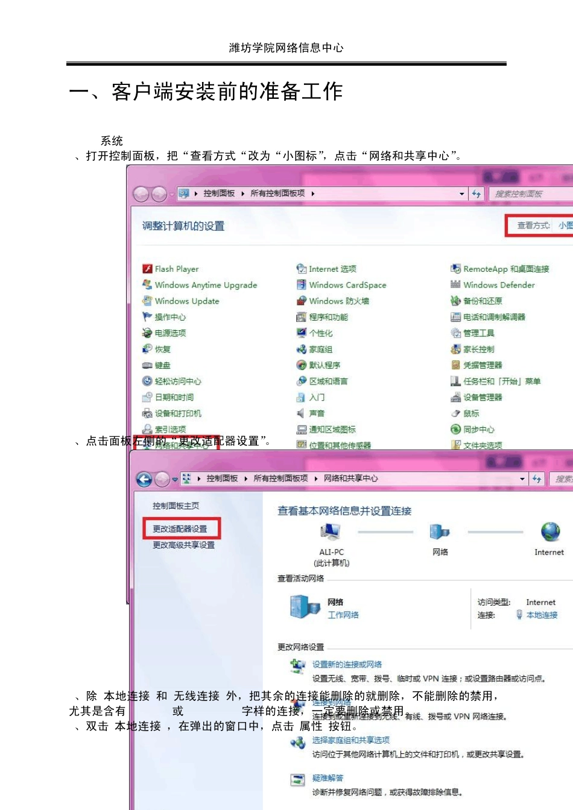
Task: Open 家庭组 icon
Action: point(302,349)
